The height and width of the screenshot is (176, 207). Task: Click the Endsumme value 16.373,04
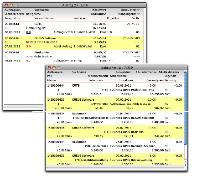coord(99,28)
